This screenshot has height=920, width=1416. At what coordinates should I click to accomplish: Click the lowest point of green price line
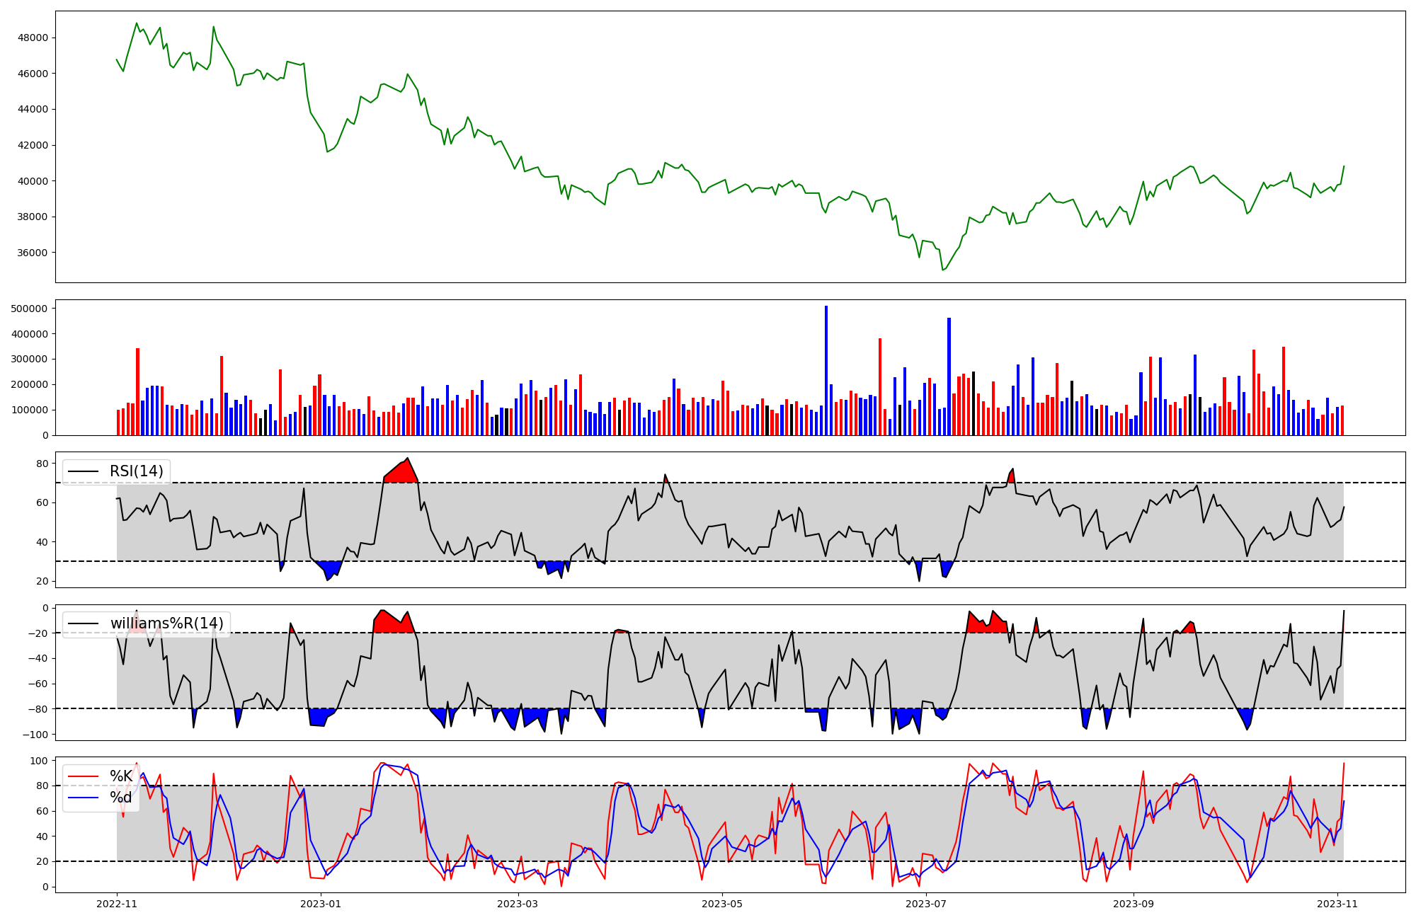pos(943,270)
